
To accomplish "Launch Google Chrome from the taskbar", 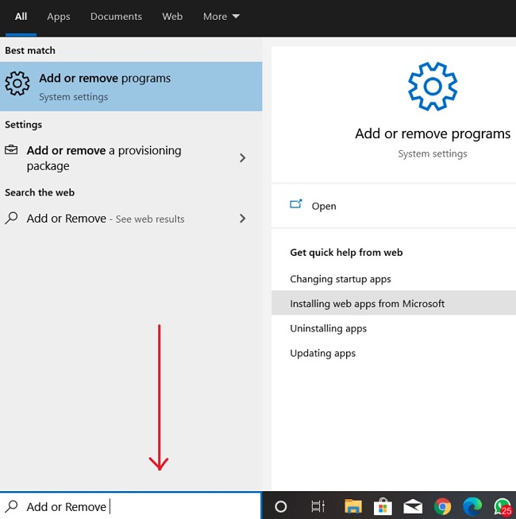I will tap(443, 507).
